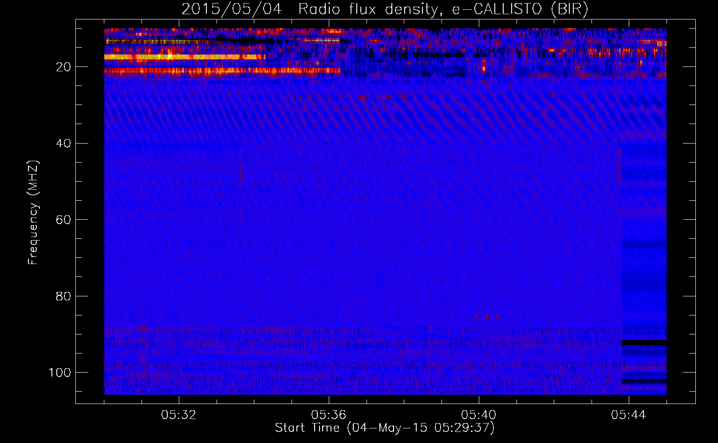Viewport: 718px width, 443px height.
Task: Click the 05:44 time tick label
Action: 629,415
